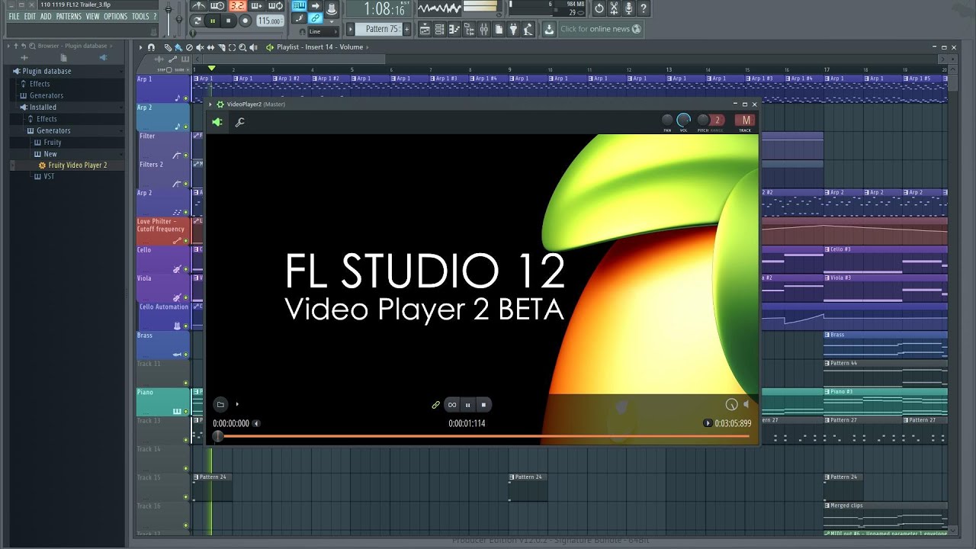Toggle the metronome icon

(x=197, y=6)
